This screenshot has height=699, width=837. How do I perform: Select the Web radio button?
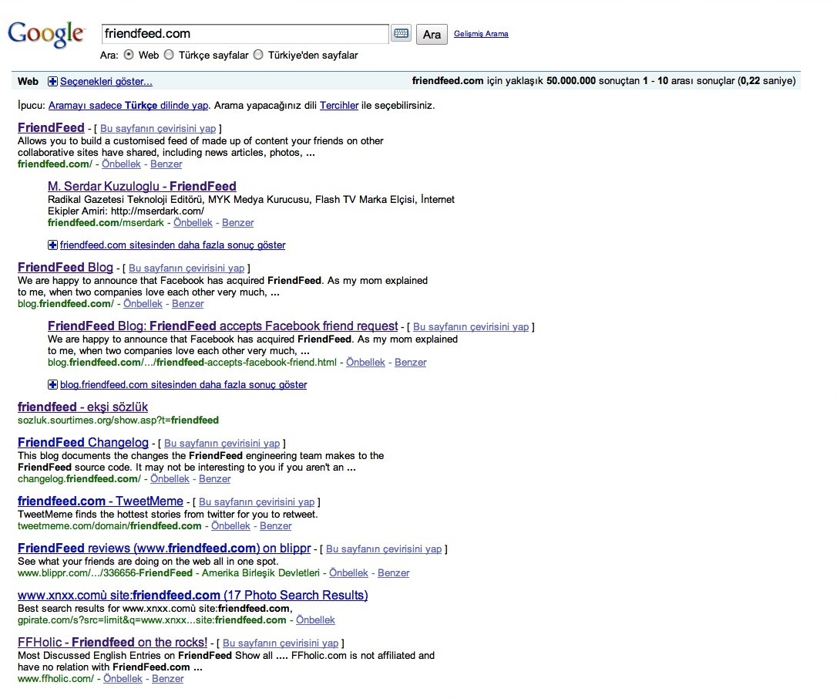(129, 55)
